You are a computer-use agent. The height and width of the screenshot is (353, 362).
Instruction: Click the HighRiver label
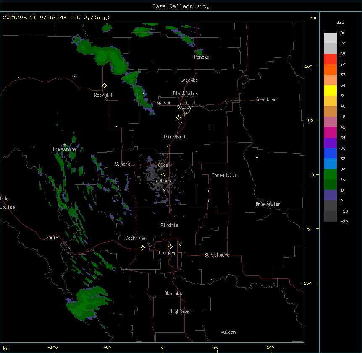181,311
